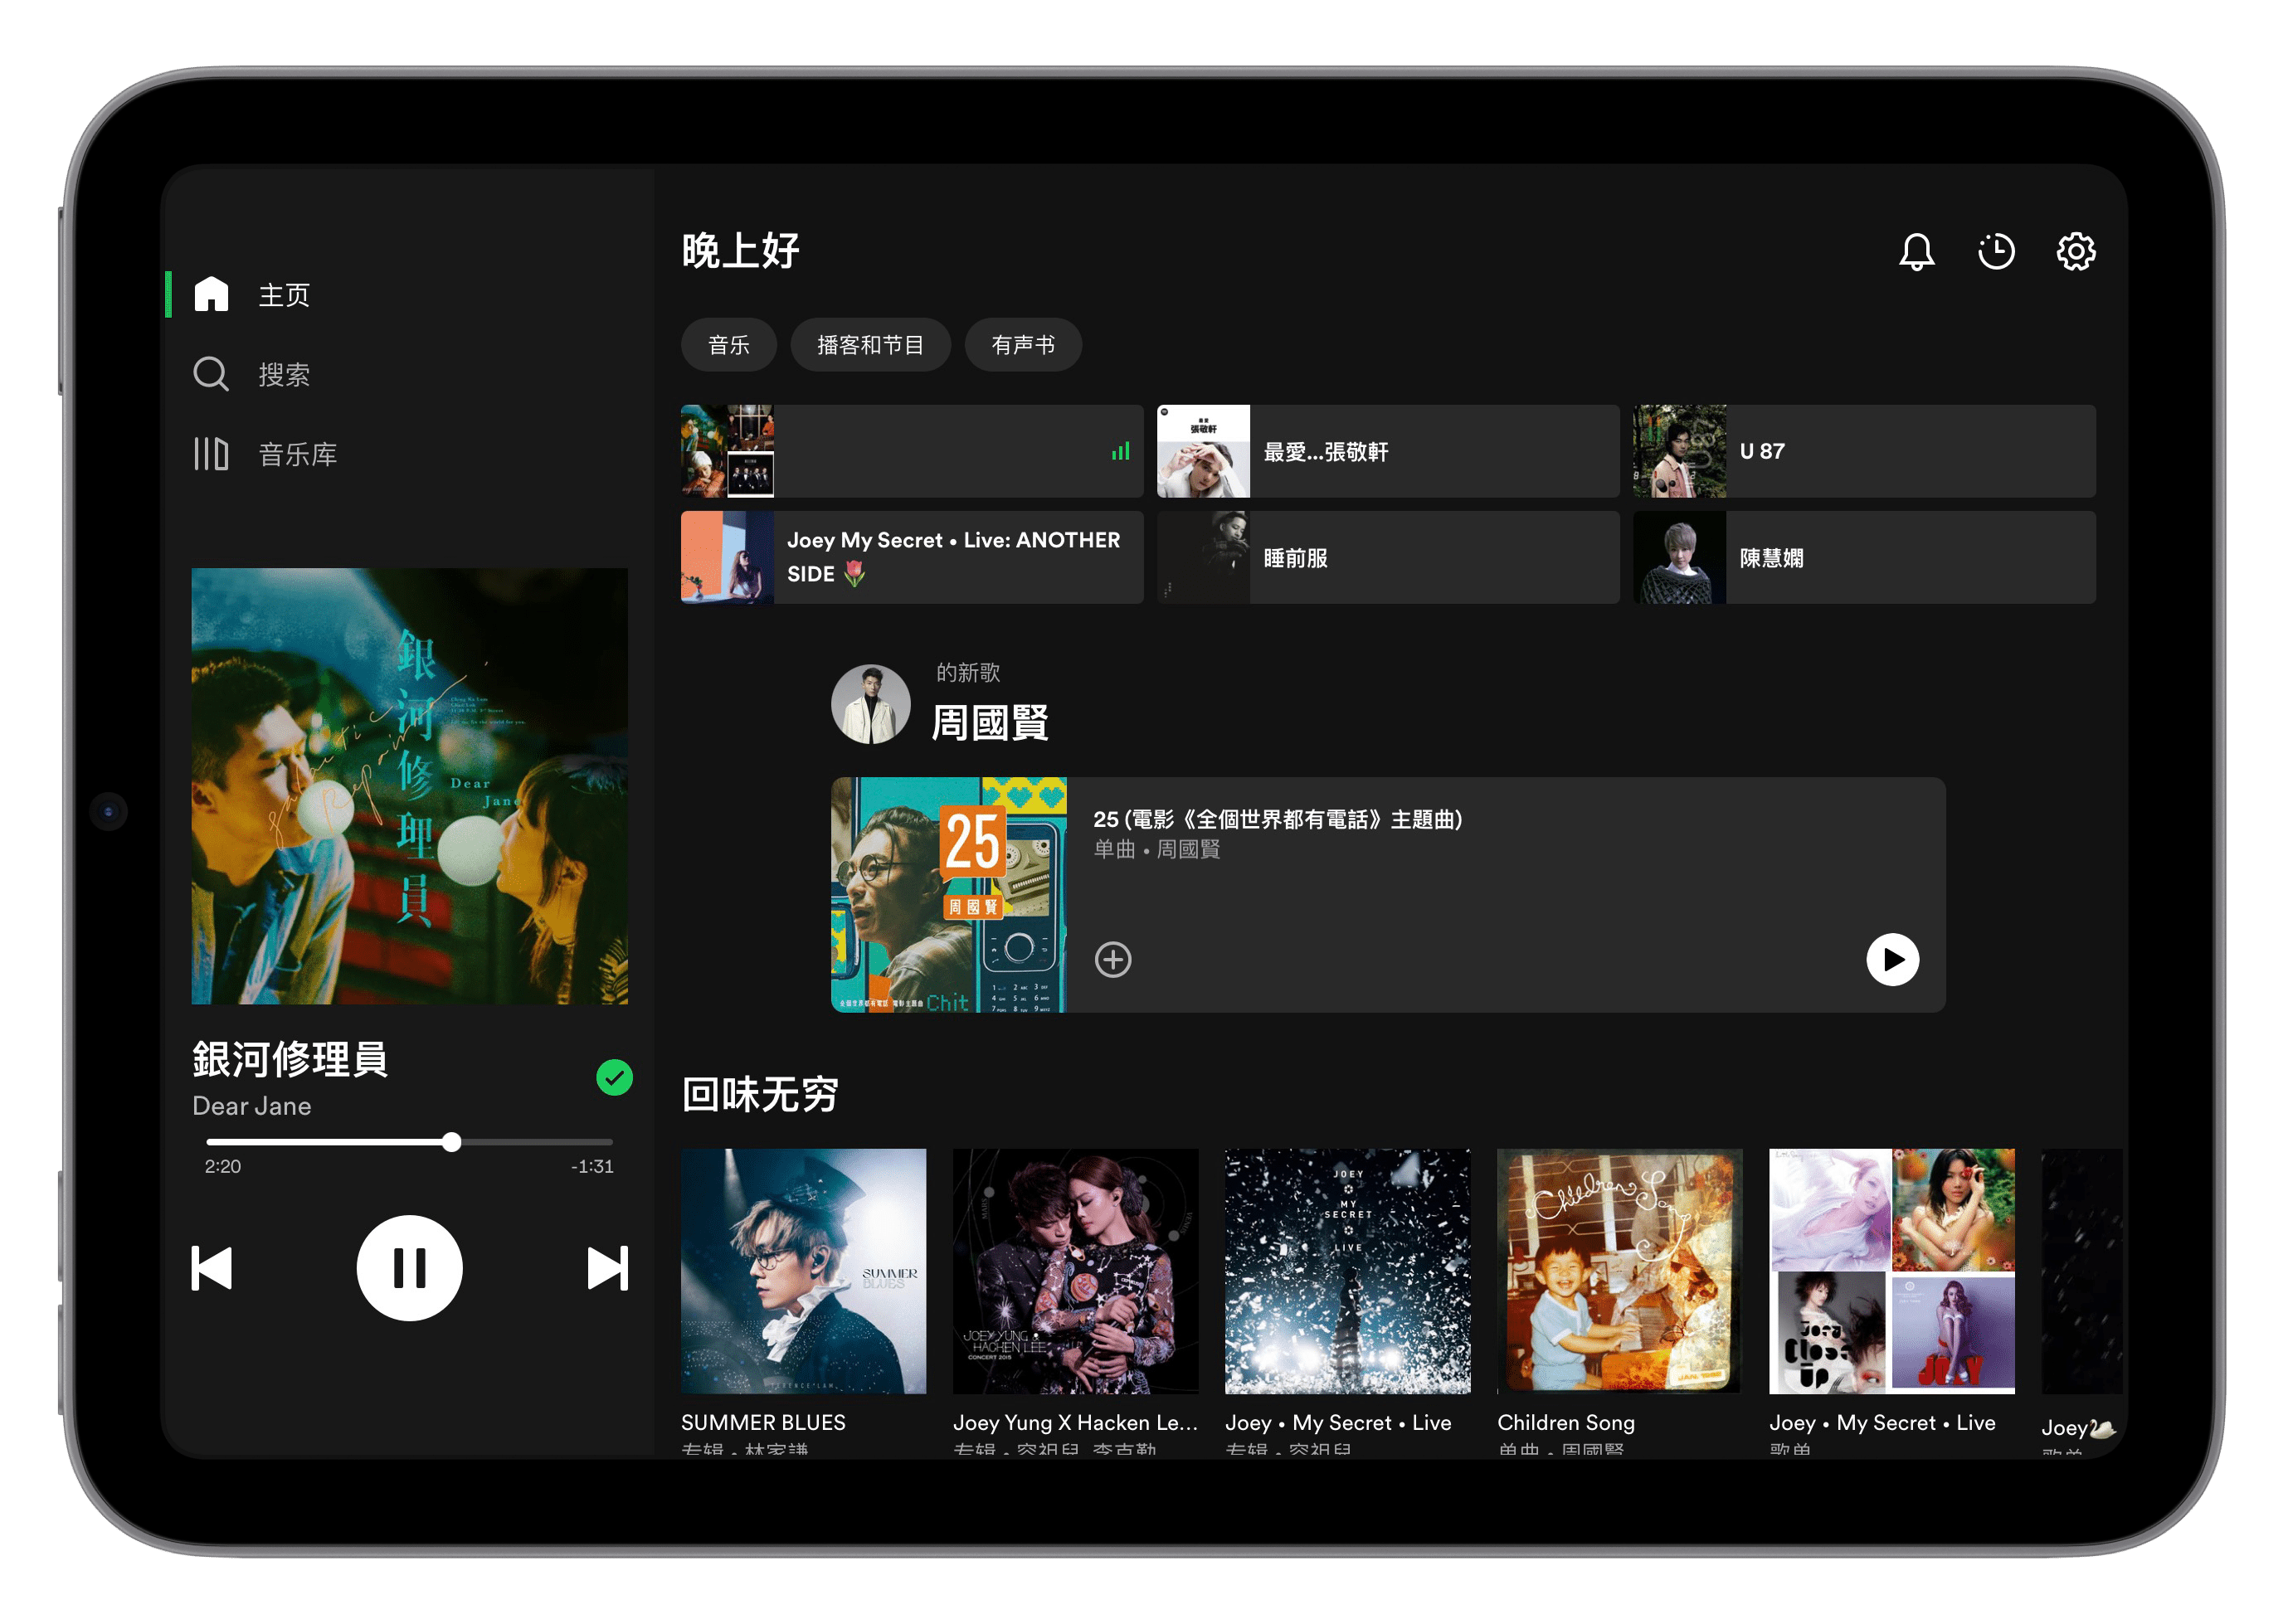Play the 25 single by 周國賢
The height and width of the screenshot is (1624, 2288).
click(x=1892, y=959)
